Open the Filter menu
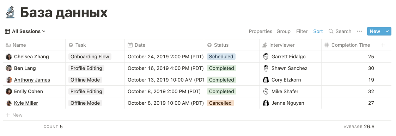 pyautogui.click(x=302, y=31)
